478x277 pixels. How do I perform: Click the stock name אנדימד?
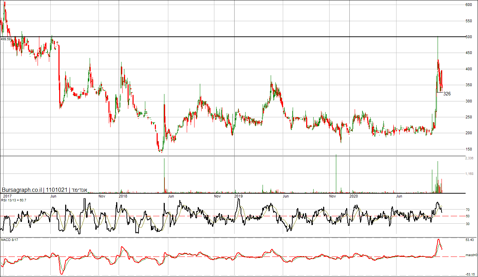coord(80,190)
